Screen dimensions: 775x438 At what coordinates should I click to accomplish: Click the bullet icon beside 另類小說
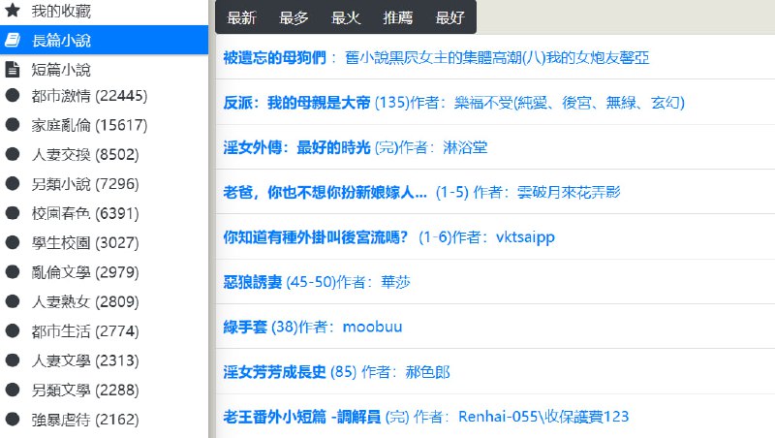pyautogui.click(x=13, y=183)
